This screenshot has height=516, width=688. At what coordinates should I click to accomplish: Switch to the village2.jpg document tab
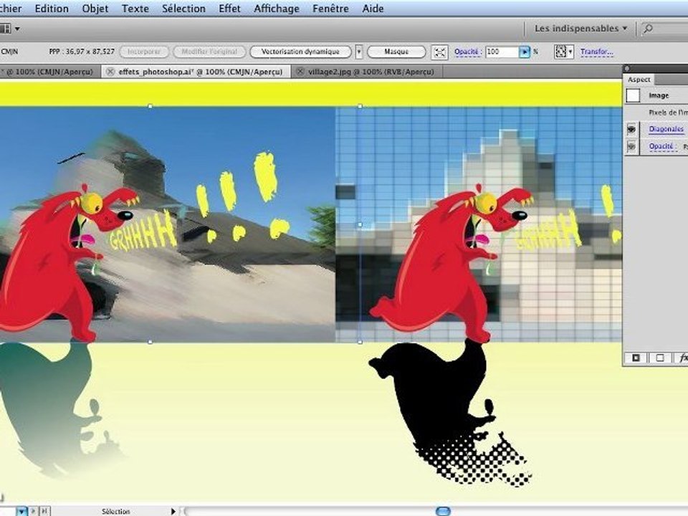(371, 72)
